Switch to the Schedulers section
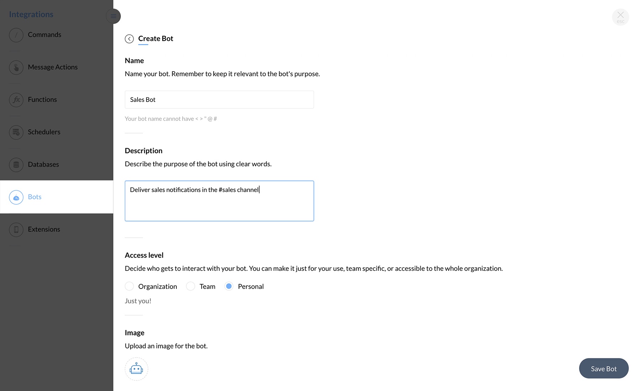The image size is (640, 391). click(44, 132)
